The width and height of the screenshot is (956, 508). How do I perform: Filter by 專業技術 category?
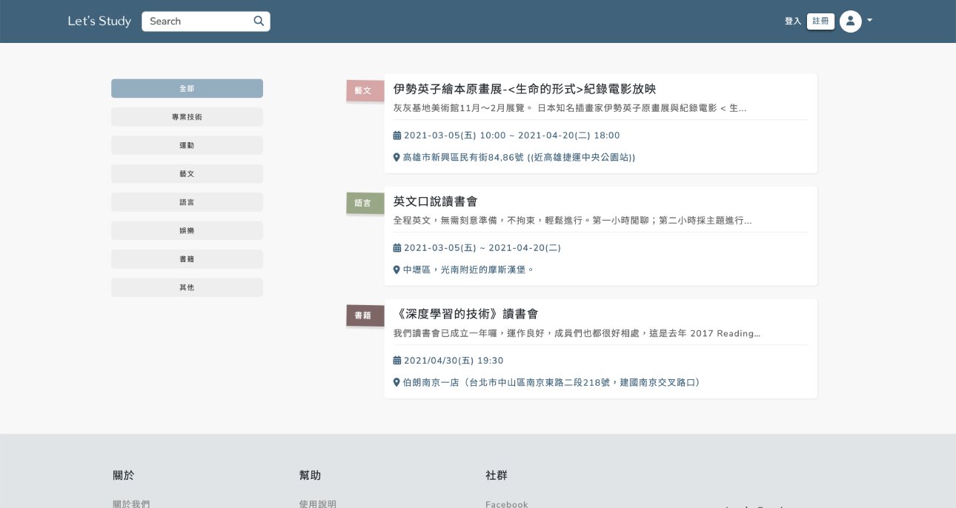point(187,117)
